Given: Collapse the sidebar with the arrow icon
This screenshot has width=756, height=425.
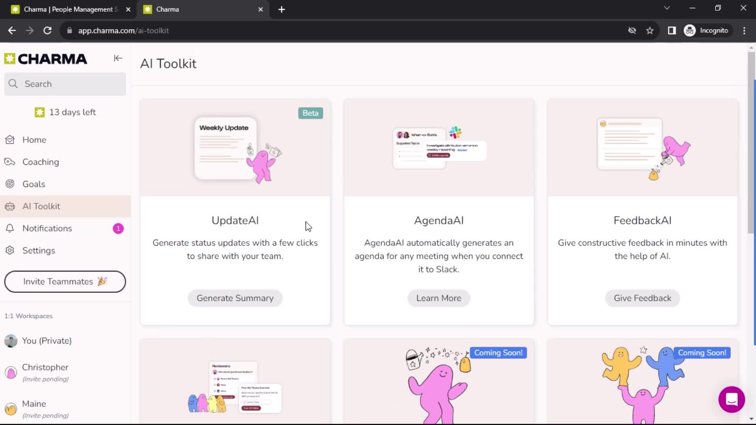Looking at the screenshot, I should click(118, 58).
